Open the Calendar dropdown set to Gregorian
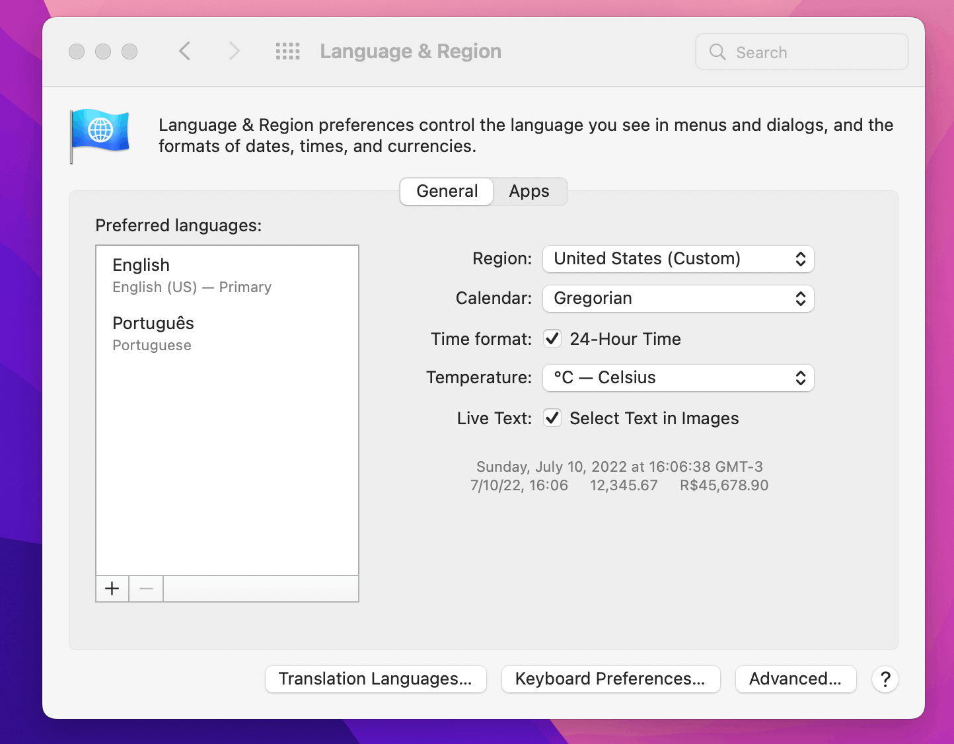954x744 pixels. pos(678,299)
